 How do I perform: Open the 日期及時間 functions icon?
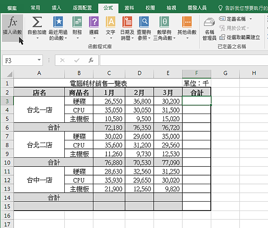tap(127, 22)
